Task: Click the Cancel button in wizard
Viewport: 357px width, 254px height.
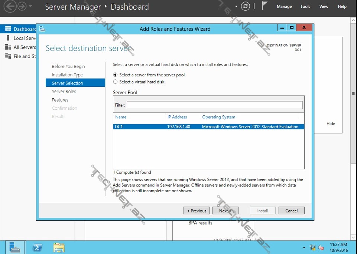Action: (x=291, y=211)
